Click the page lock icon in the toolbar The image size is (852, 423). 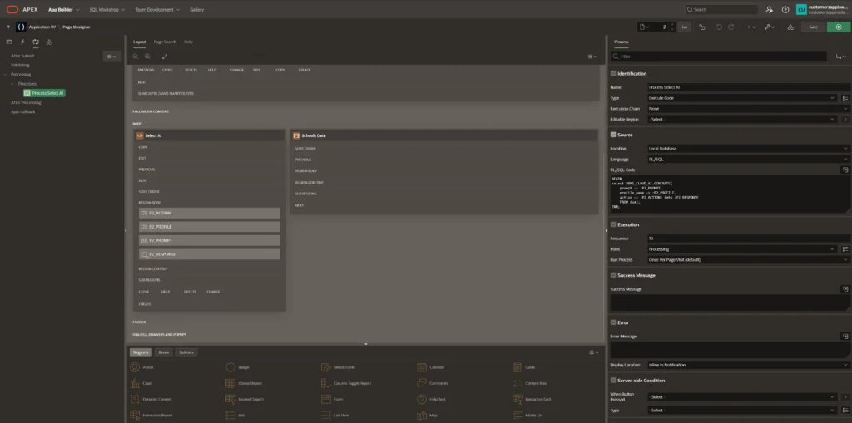pos(703,27)
